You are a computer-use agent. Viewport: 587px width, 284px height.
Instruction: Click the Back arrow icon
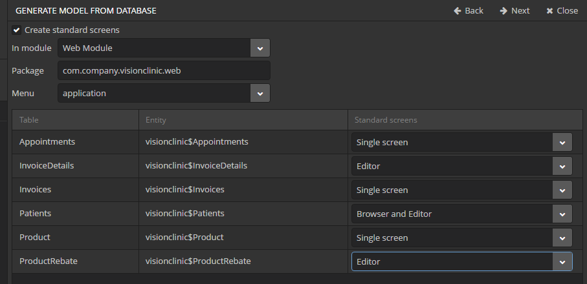point(458,11)
